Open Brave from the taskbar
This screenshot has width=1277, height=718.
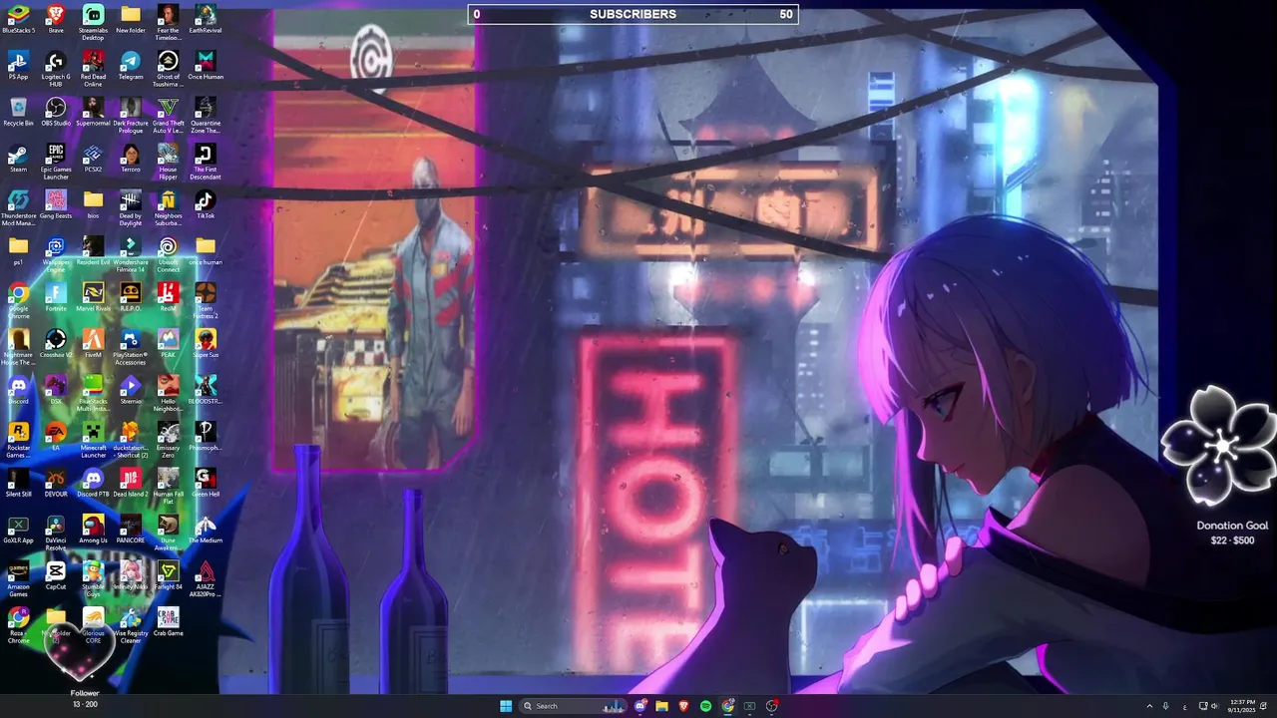tap(683, 706)
